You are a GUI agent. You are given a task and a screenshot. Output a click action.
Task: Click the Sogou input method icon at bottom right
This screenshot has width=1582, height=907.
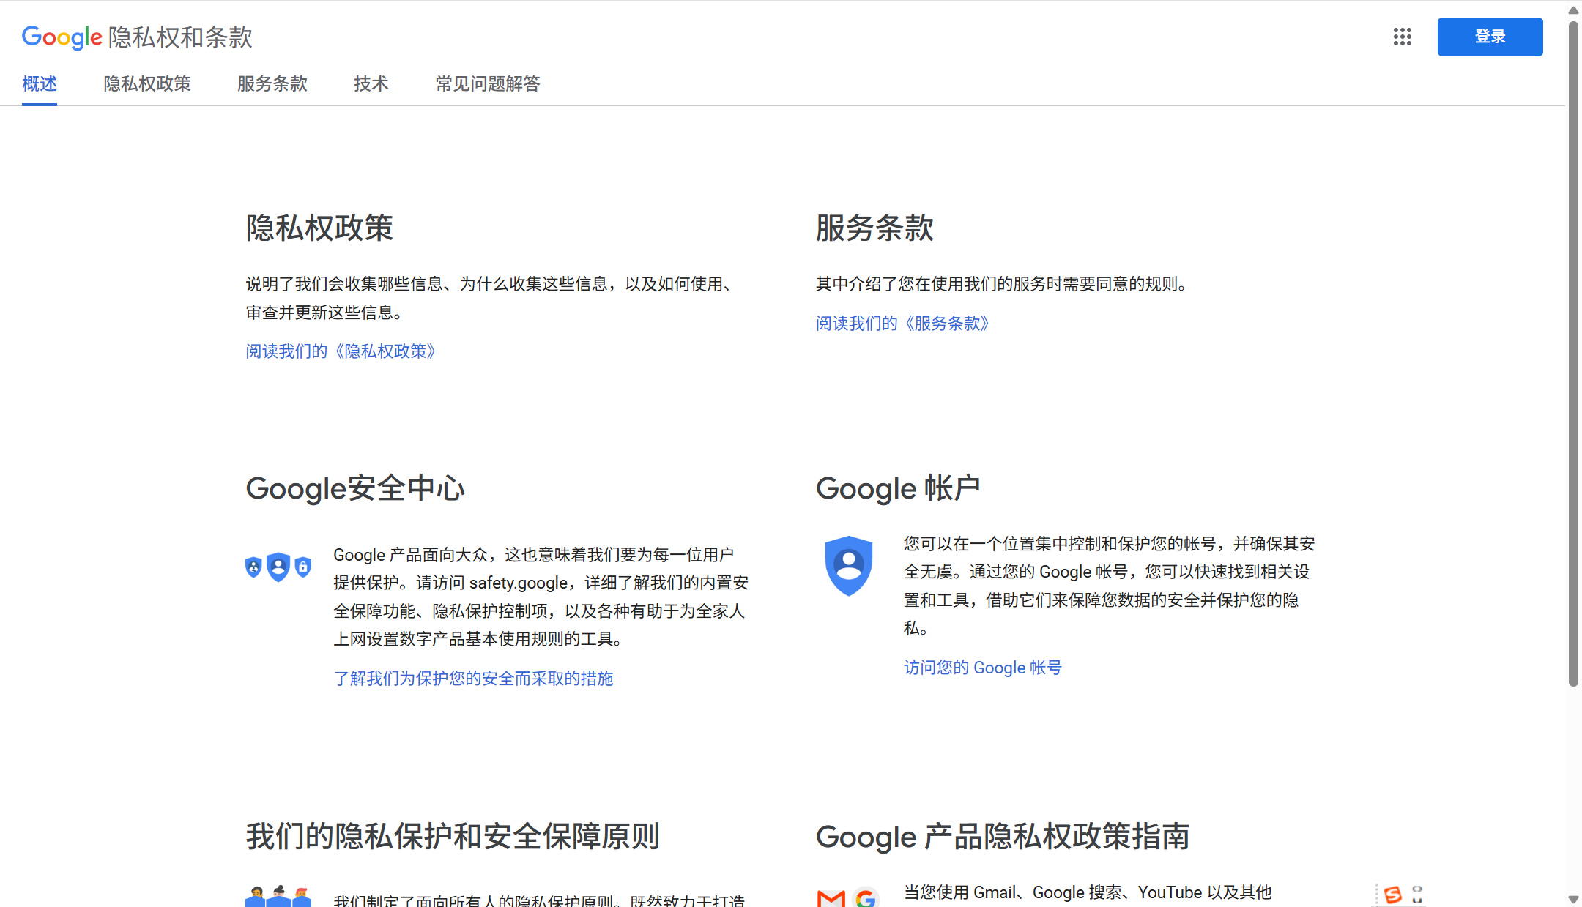(x=1394, y=895)
